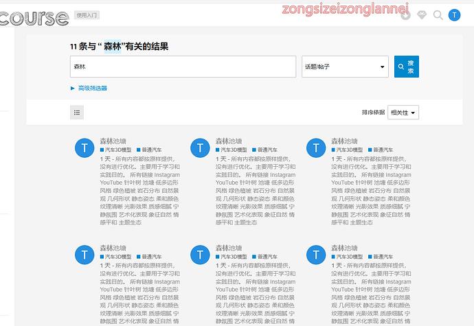Click avatar of bottom-right 森林池塘 result

tap(316, 255)
